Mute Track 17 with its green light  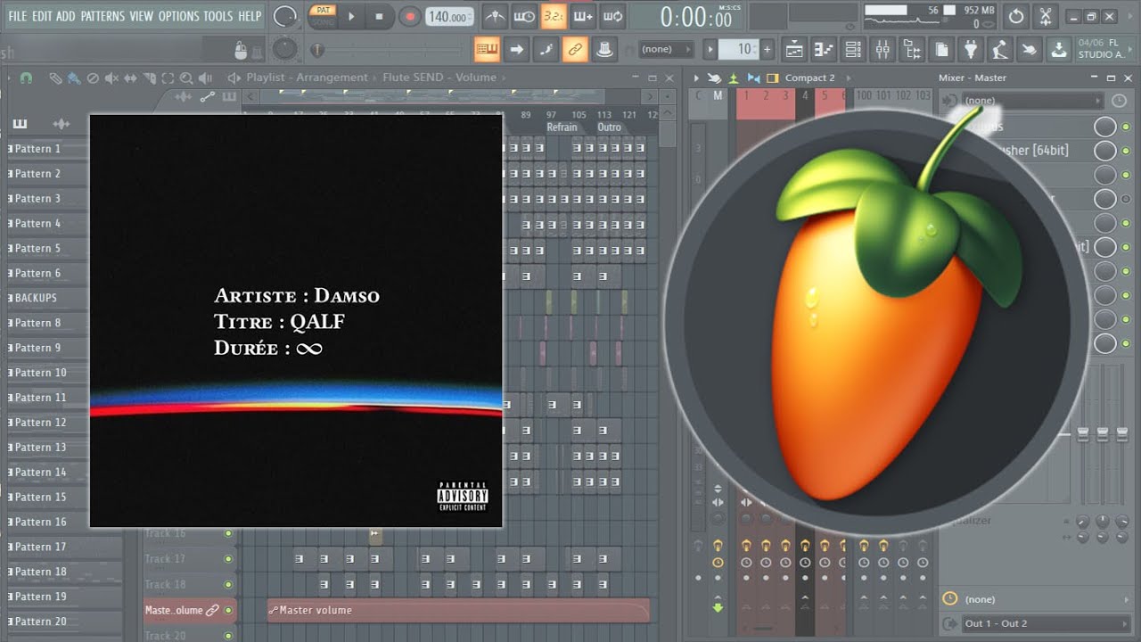coord(228,559)
